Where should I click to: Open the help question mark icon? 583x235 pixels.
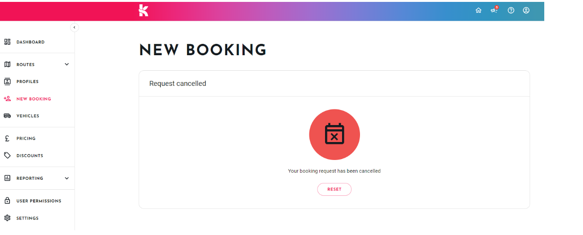511,10
